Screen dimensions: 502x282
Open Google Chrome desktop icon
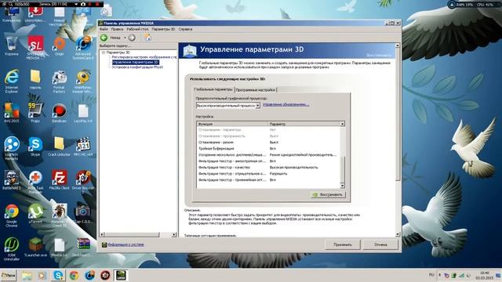[12, 215]
